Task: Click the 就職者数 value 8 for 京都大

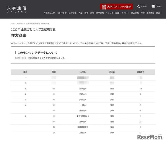Action: [x=141, y=94]
